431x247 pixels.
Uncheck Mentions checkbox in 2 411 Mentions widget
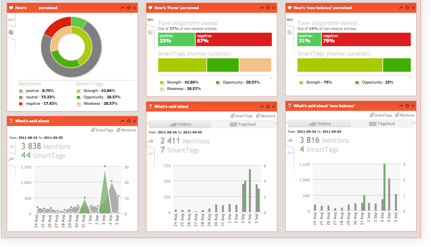tap(258, 116)
